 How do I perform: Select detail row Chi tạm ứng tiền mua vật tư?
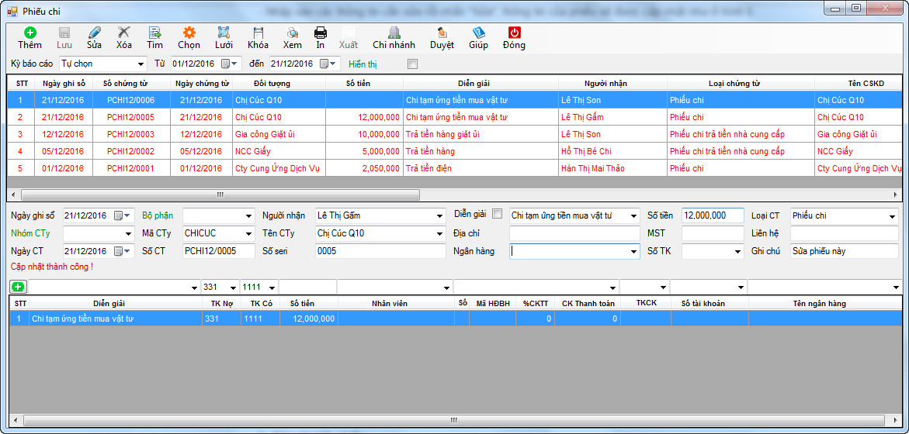[455, 319]
